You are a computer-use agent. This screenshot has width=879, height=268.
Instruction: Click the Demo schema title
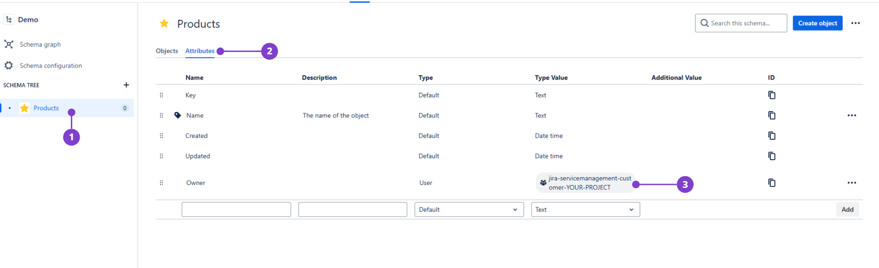coord(28,19)
